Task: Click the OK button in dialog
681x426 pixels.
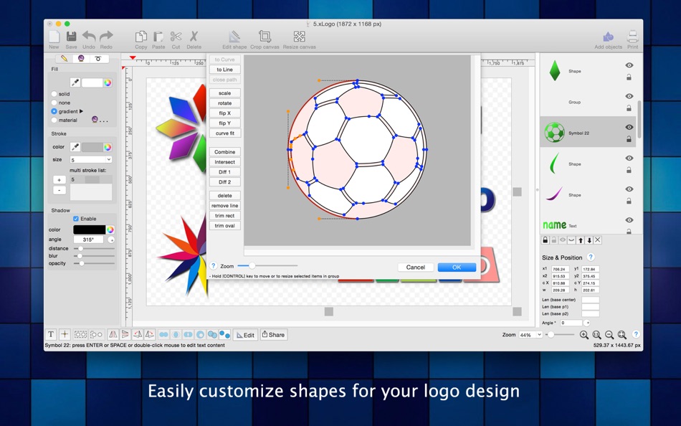Action: click(457, 268)
